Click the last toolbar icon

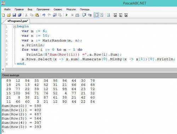126,15
